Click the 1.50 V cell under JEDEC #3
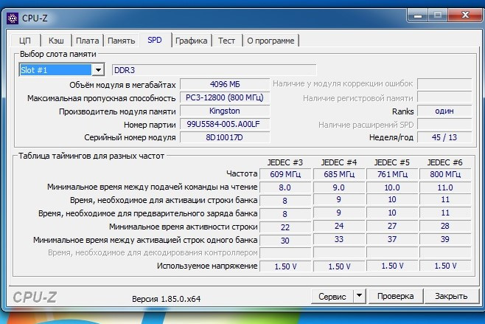Viewport: 485px width, 324px height. [x=285, y=266]
